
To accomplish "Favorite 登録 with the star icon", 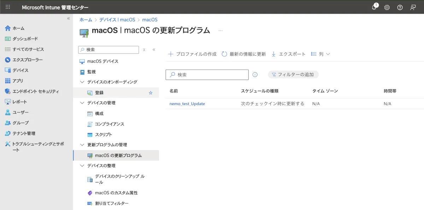I will 151,93.
